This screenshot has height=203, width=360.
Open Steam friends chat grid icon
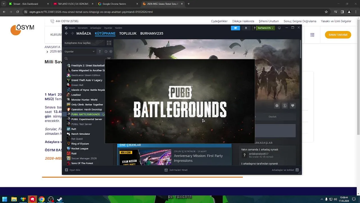coord(298,170)
